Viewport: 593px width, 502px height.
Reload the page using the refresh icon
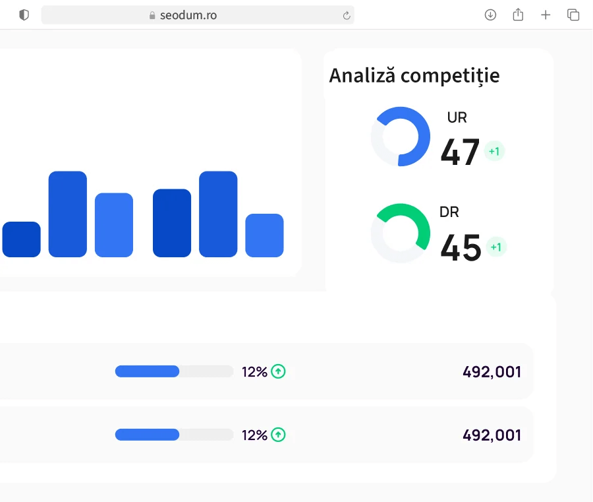pos(346,15)
